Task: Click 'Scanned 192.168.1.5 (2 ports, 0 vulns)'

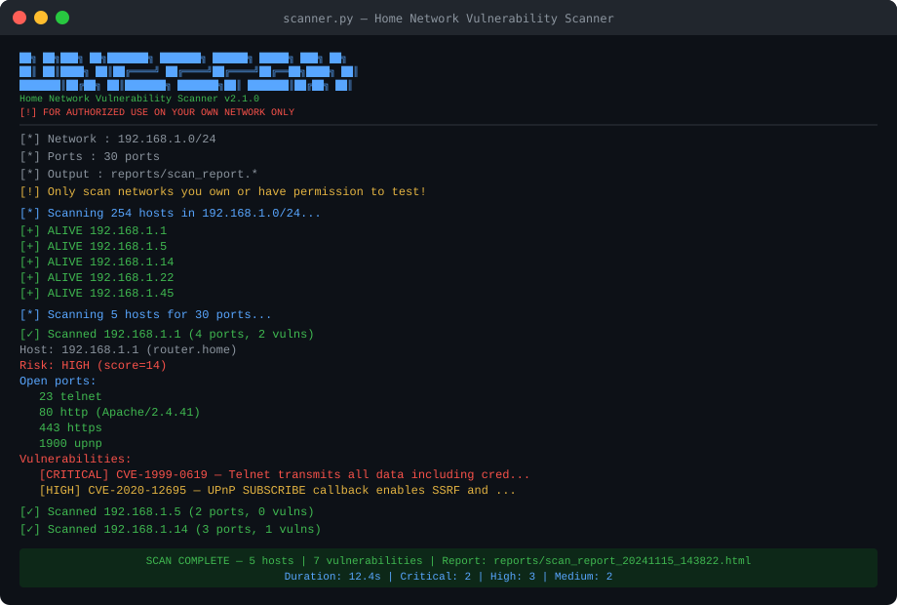Action: (x=167, y=512)
